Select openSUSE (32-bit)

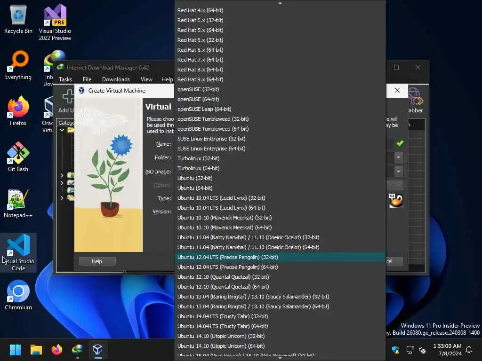(x=280, y=89)
